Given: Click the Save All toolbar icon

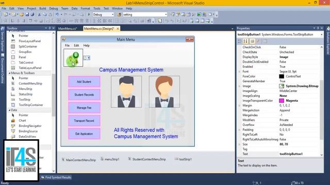Looking at the screenshot, I should pos(32,14).
